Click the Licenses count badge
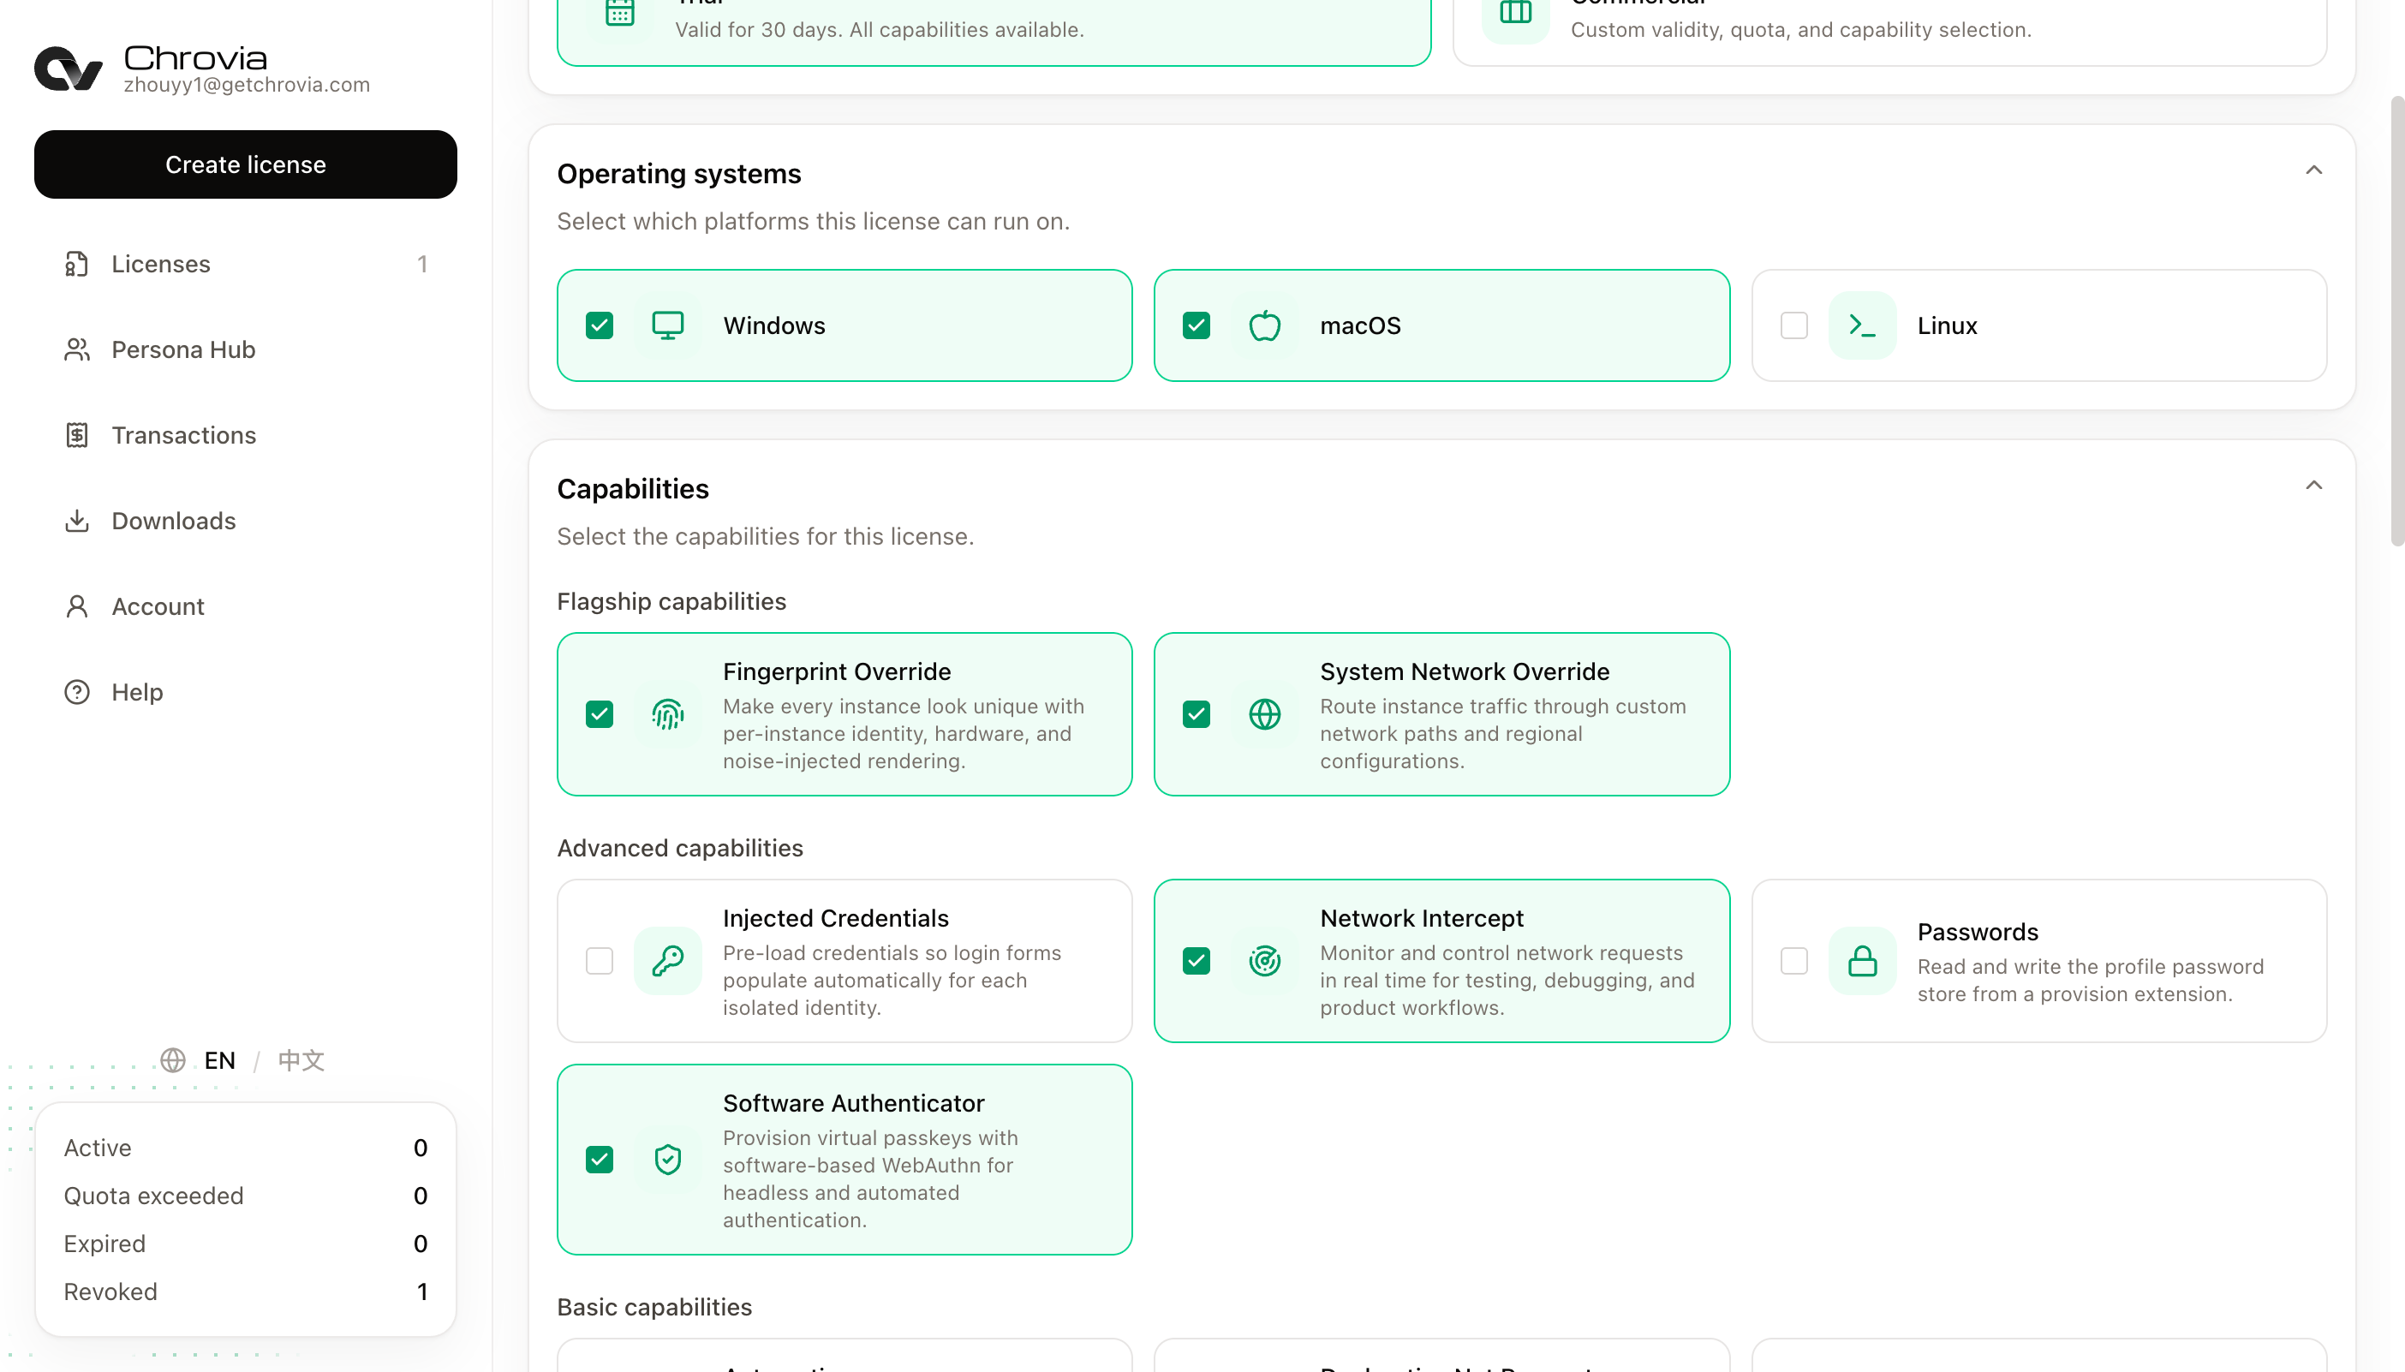This screenshot has height=1372, width=2405. click(x=422, y=264)
